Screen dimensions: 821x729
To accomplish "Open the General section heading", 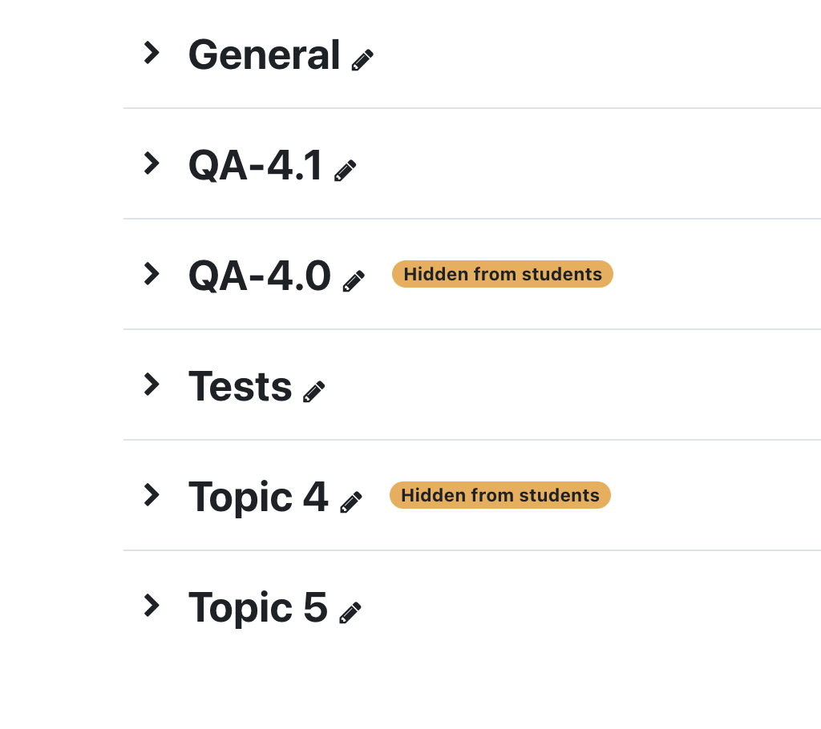I will [265, 54].
